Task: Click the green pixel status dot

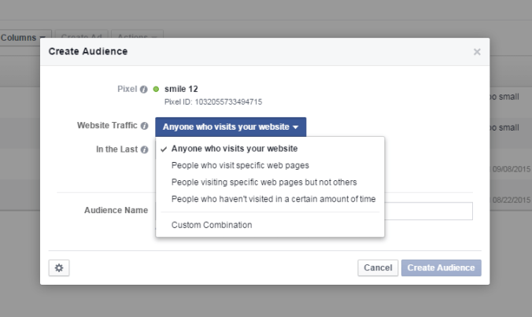Action: coord(156,89)
